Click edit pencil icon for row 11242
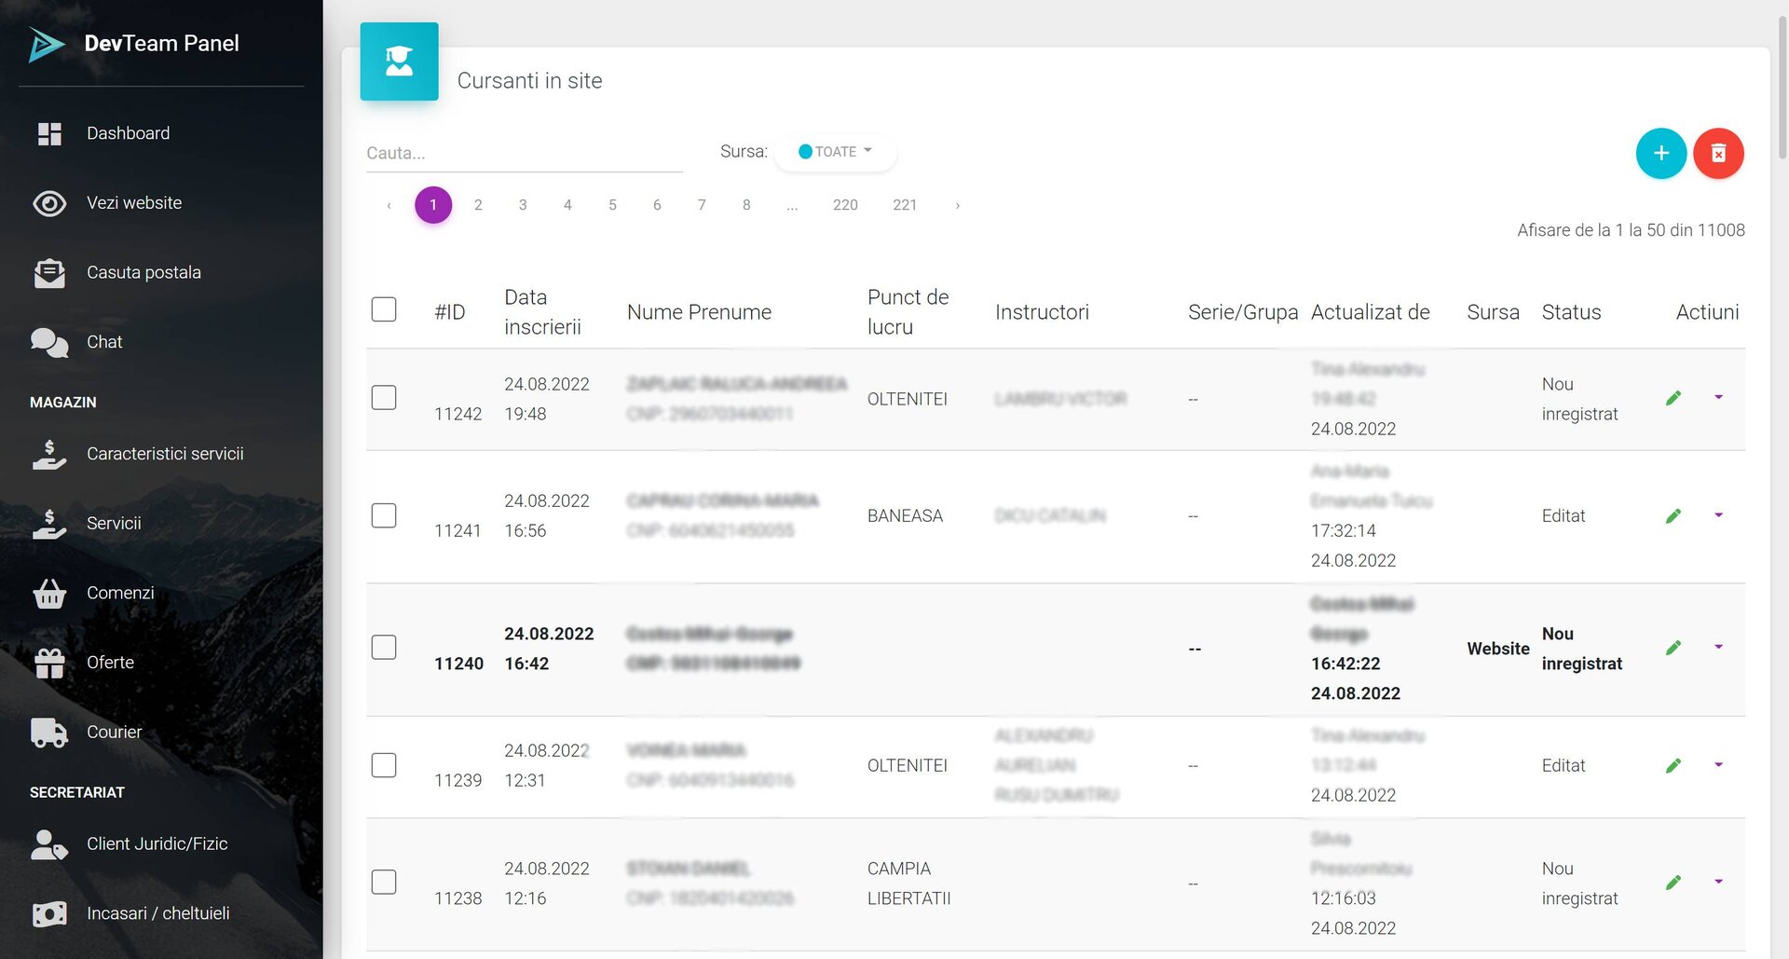 coord(1673,399)
